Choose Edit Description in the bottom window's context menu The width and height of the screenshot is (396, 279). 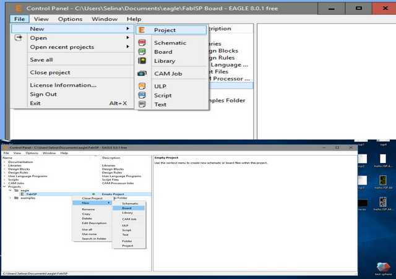click(x=92, y=223)
